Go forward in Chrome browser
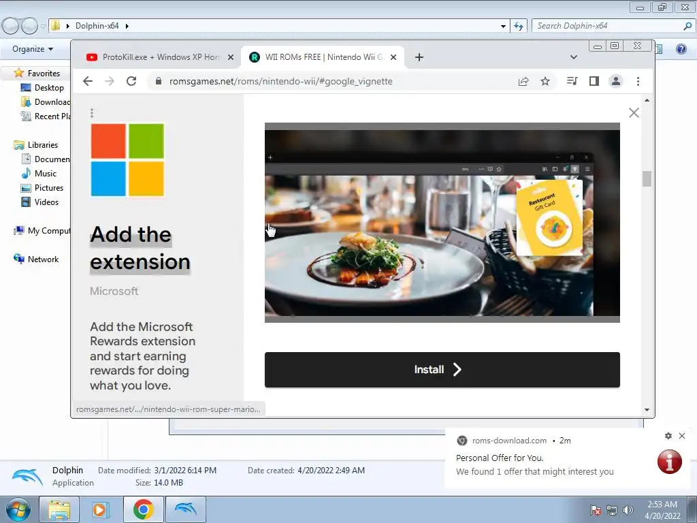This screenshot has height=523, width=697. 110,81
